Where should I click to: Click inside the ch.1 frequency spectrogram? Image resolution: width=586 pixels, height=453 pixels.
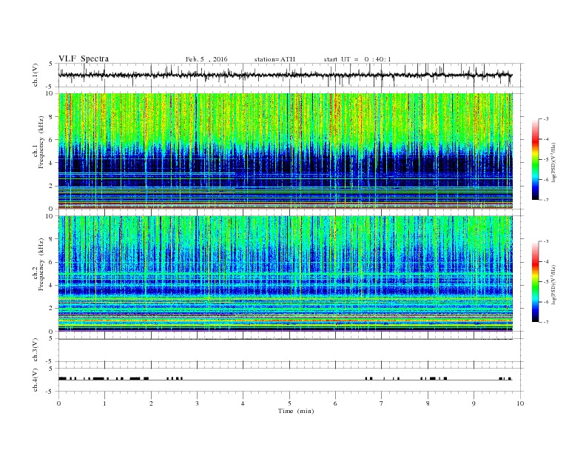[x=286, y=151]
